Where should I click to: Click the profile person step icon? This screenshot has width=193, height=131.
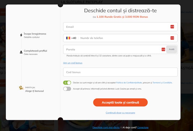click(x=21, y=52)
